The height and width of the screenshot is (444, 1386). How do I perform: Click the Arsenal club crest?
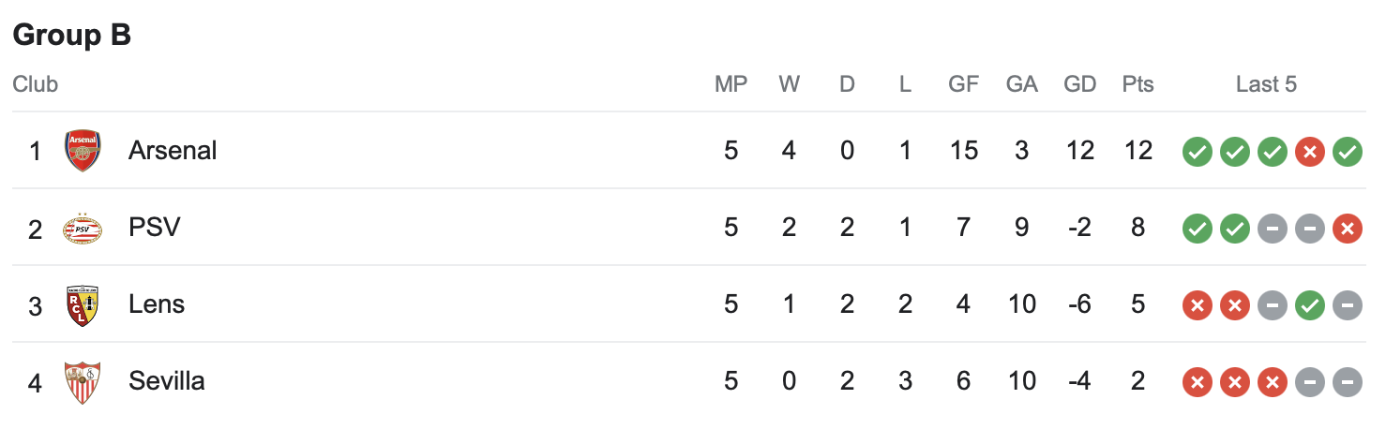(x=82, y=151)
